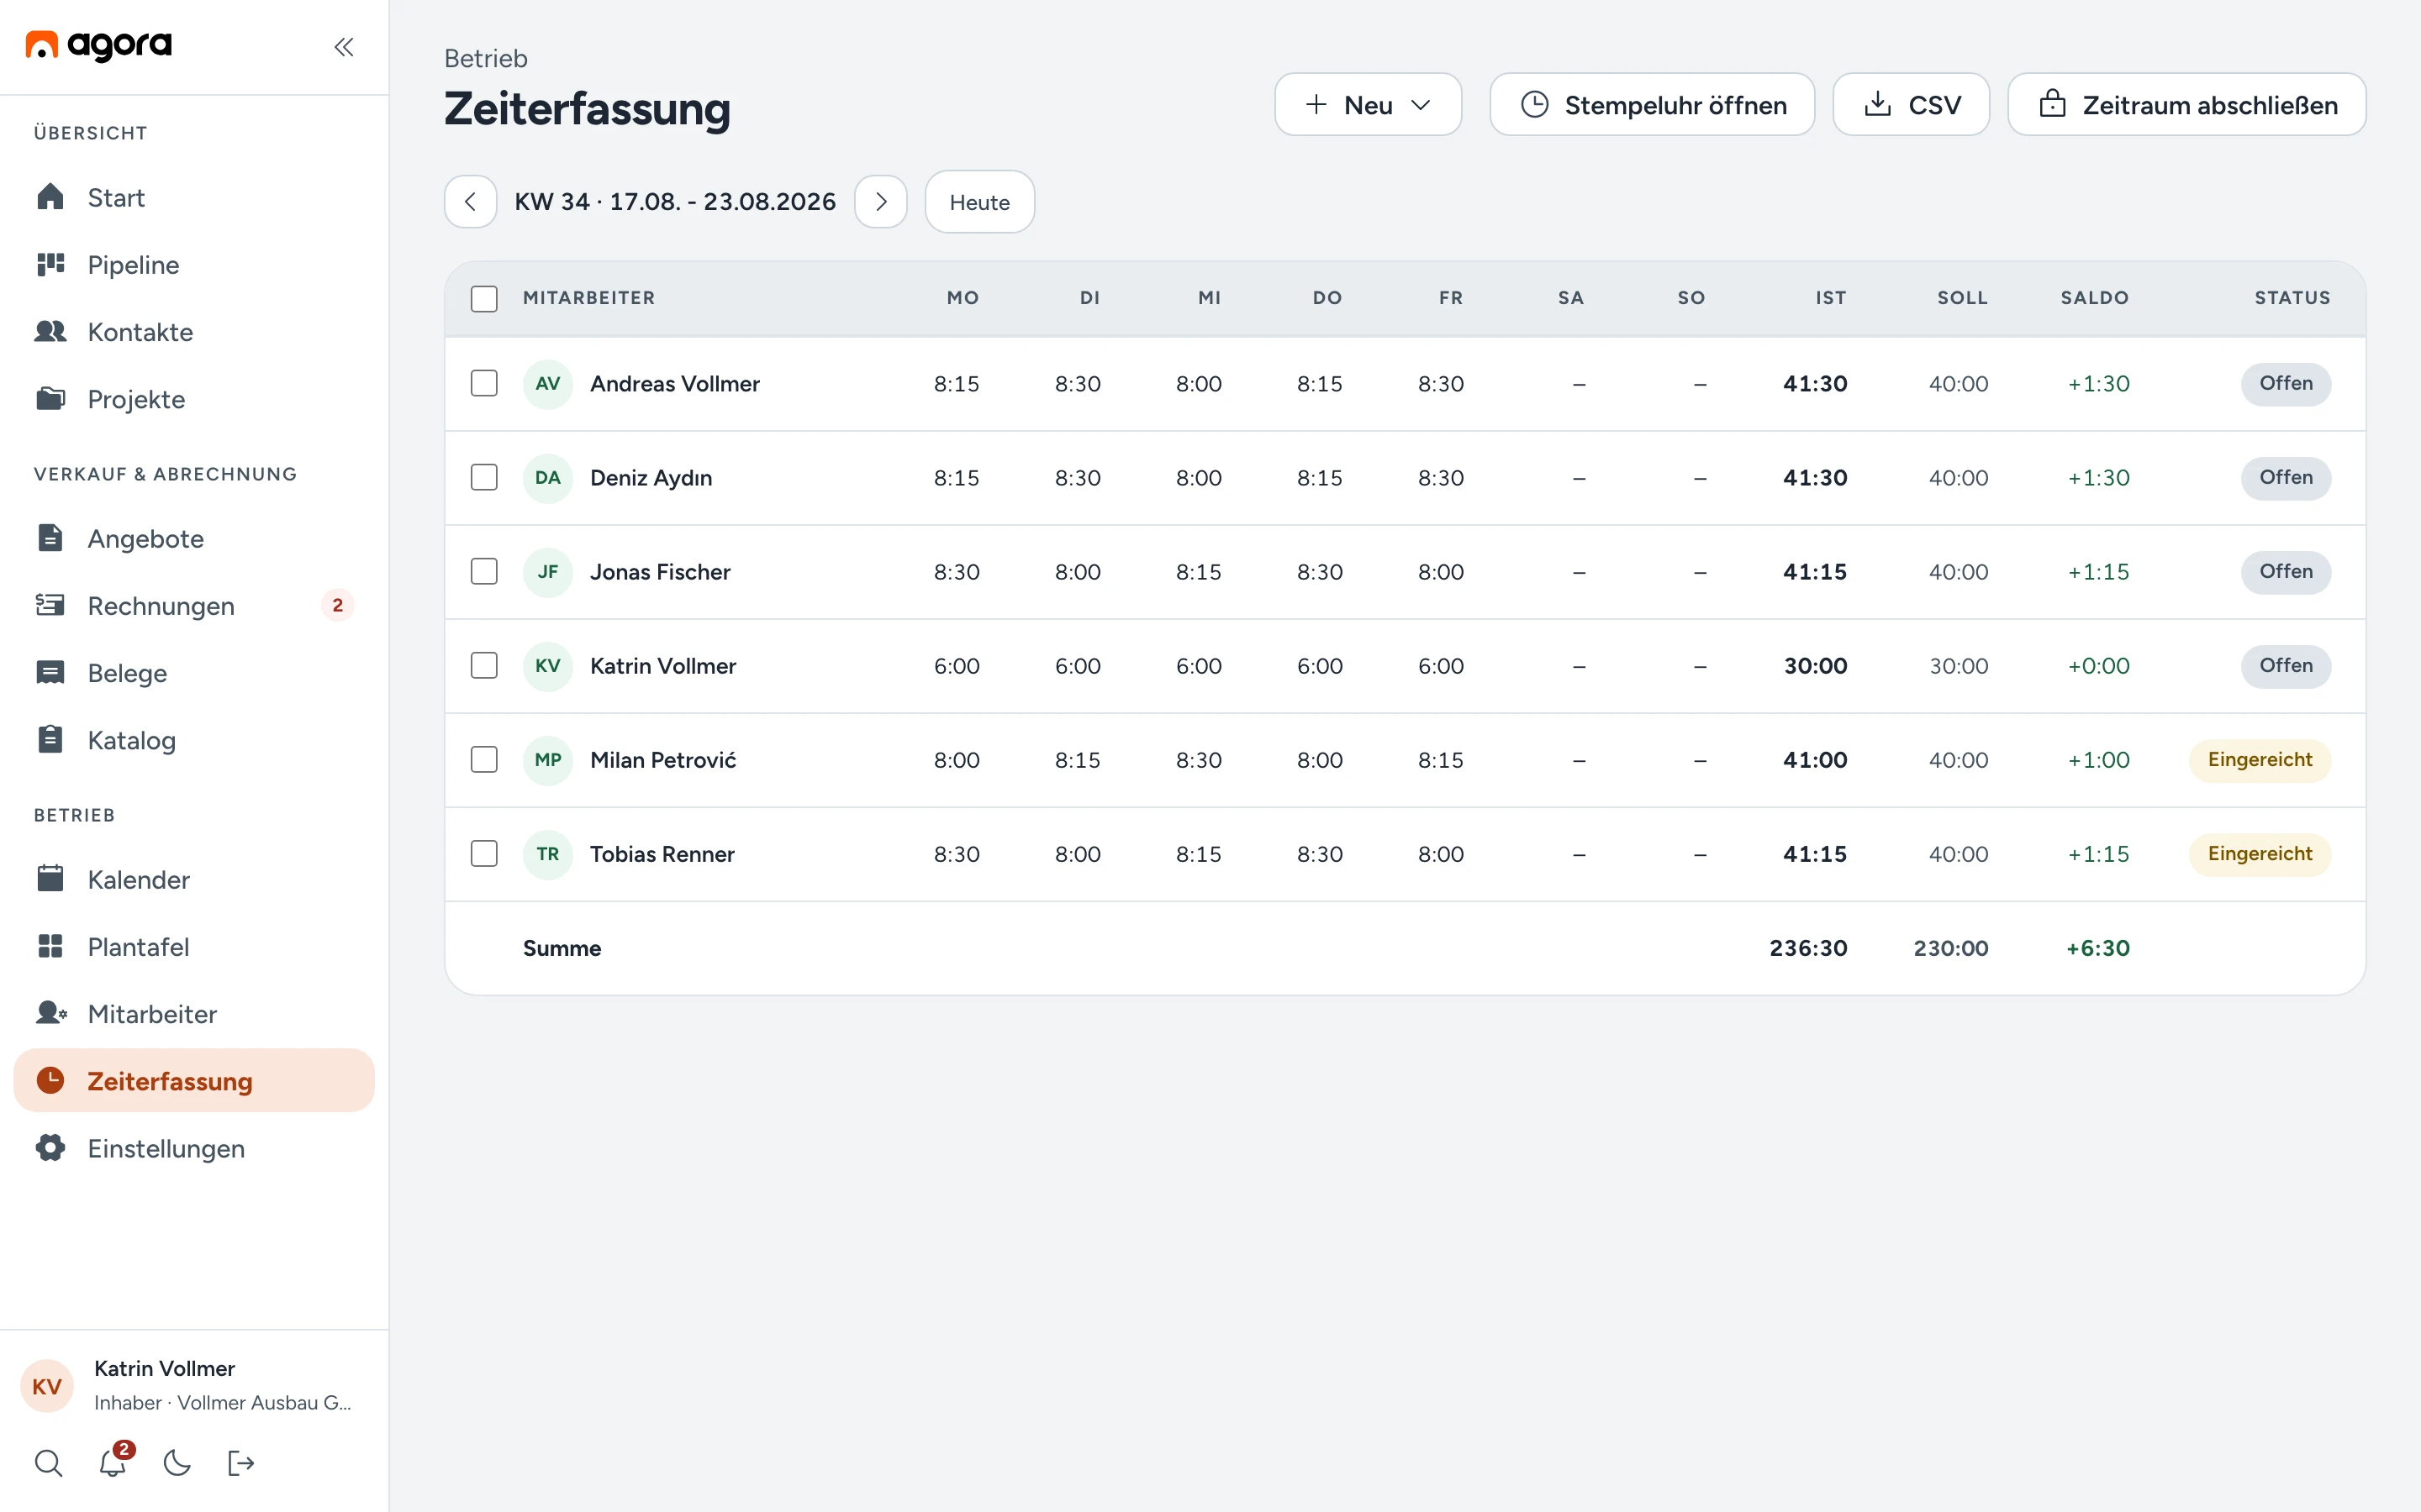Click the Summe Ist total 236:30

[1807, 948]
